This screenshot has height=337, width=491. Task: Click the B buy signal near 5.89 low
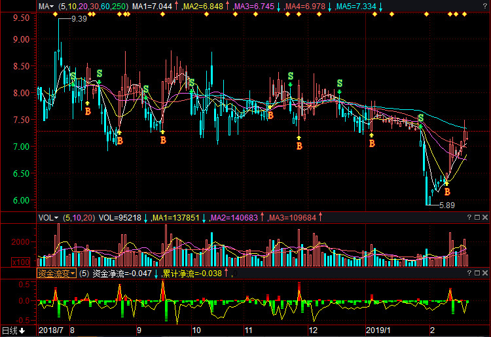(447, 192)
